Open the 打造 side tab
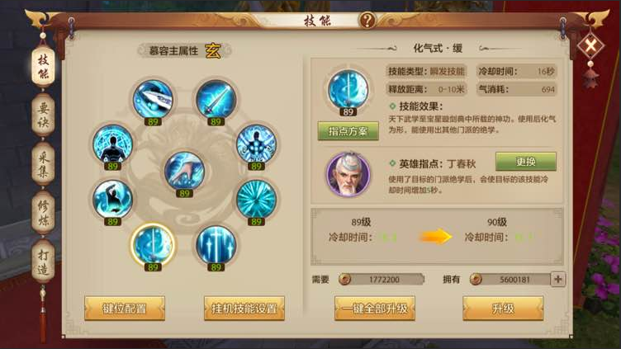Viewport: 621px width, 349px height. point(43,262)
